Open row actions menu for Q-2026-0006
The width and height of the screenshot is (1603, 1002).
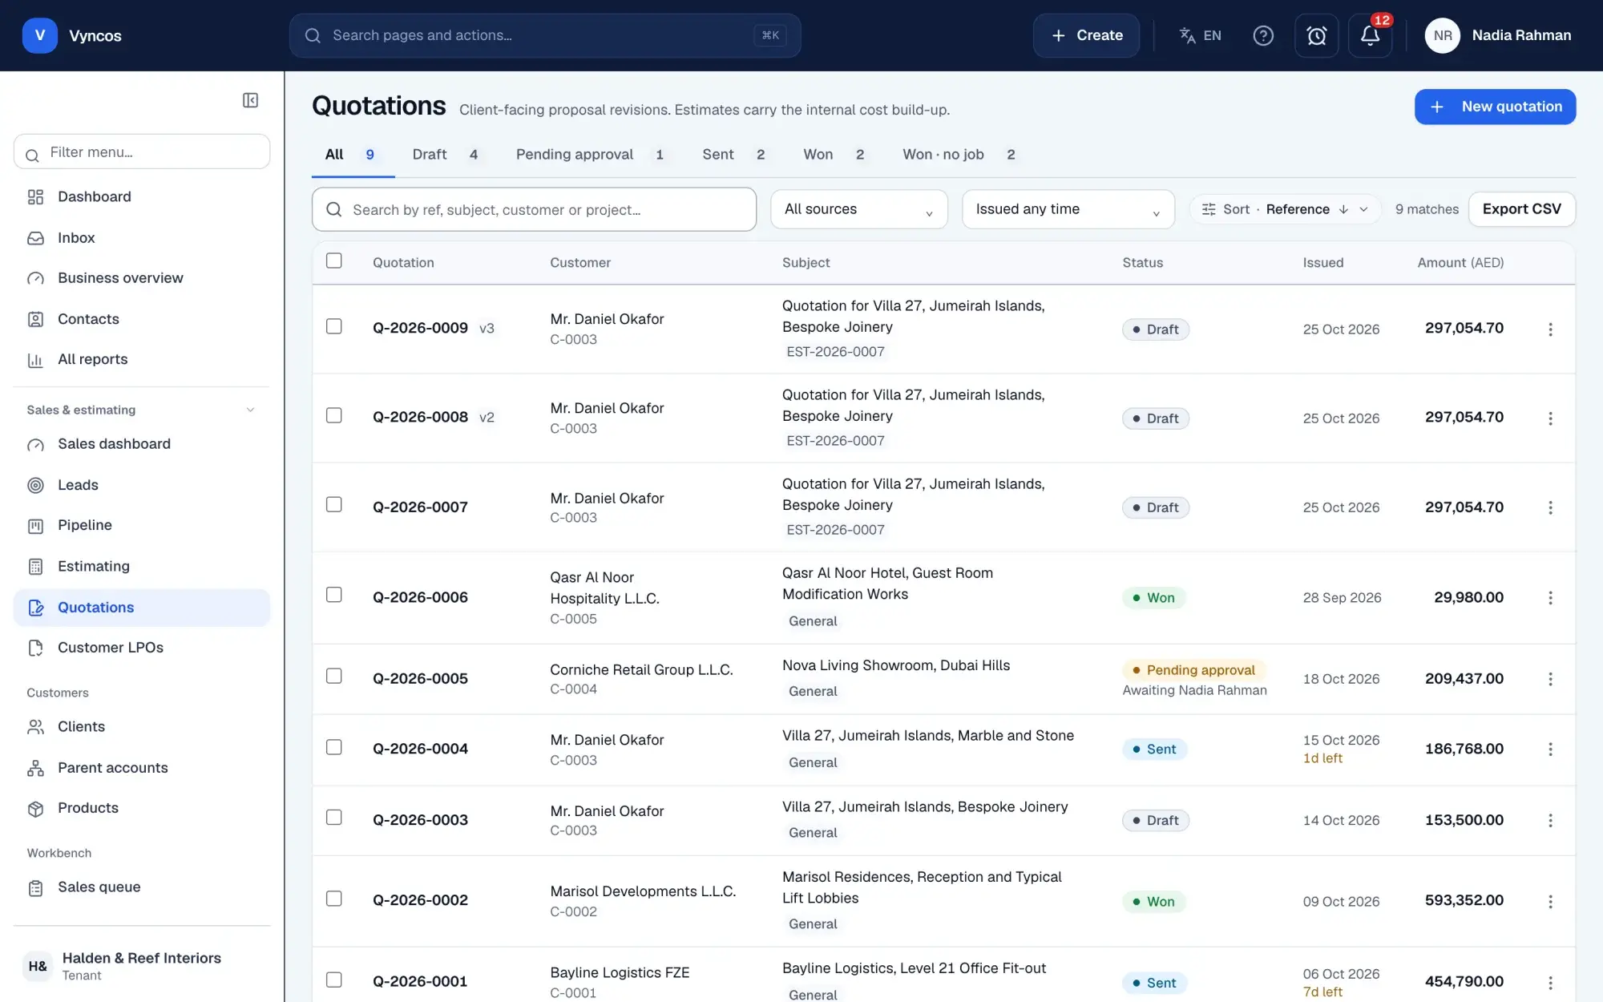point(1550,598)
